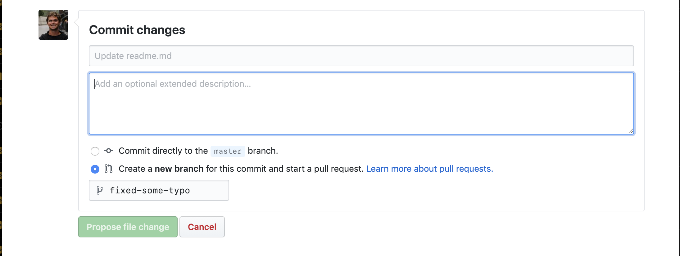Click the resize handle of the description box

pyautogui.click(x=630, y=131)
